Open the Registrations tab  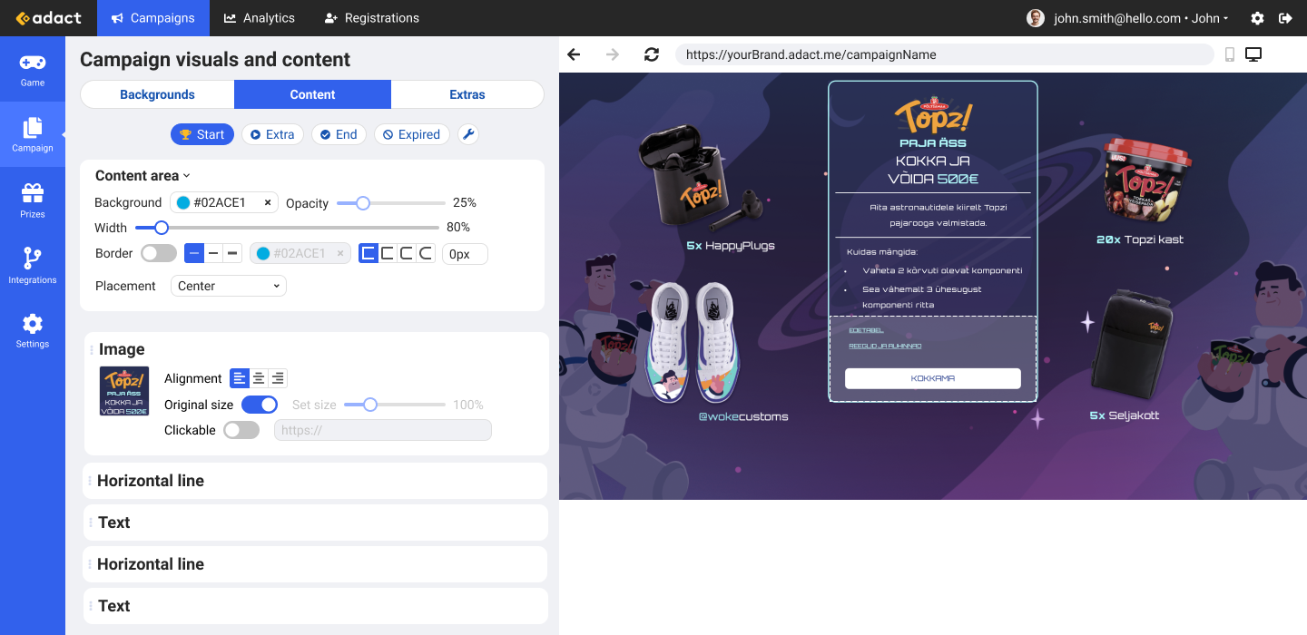point(371,18)
